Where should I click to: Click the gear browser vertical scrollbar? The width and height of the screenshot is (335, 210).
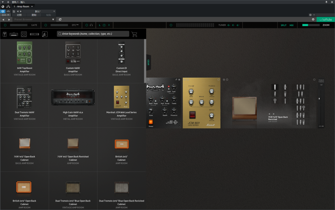point(145,61)
